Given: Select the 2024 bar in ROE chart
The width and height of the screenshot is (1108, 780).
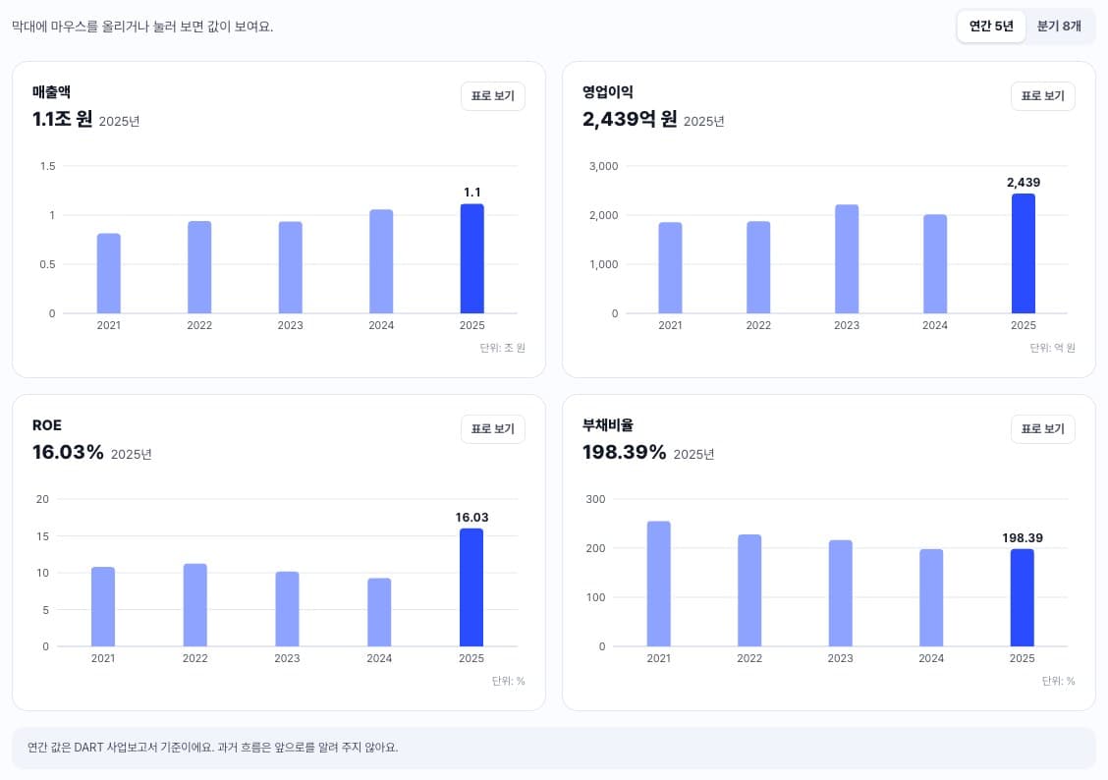Looking at the screenshot, I should [379, 612].
